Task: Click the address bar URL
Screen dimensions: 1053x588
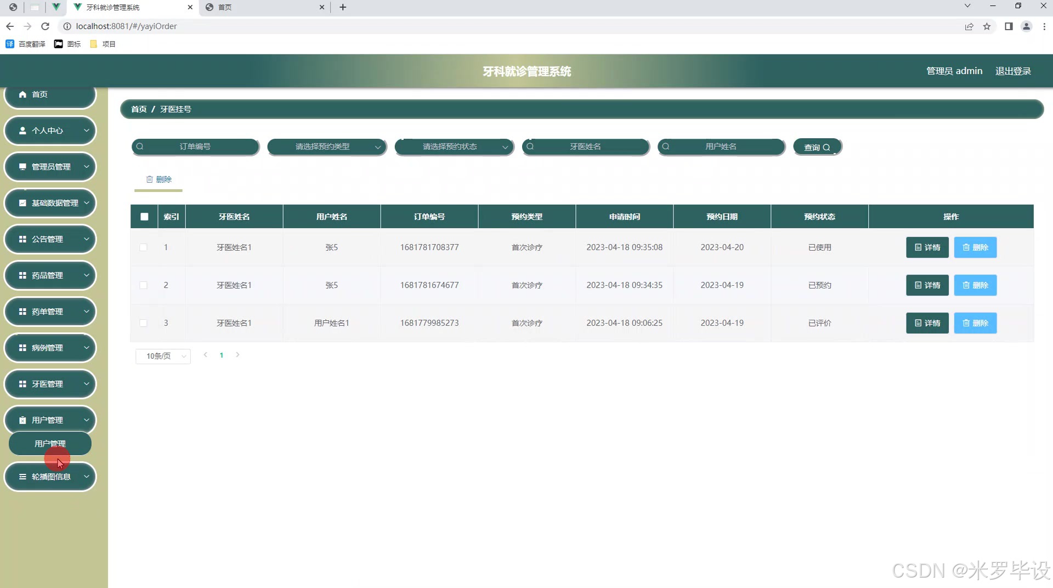Action: pyautogui.click(x=126, y=26)
